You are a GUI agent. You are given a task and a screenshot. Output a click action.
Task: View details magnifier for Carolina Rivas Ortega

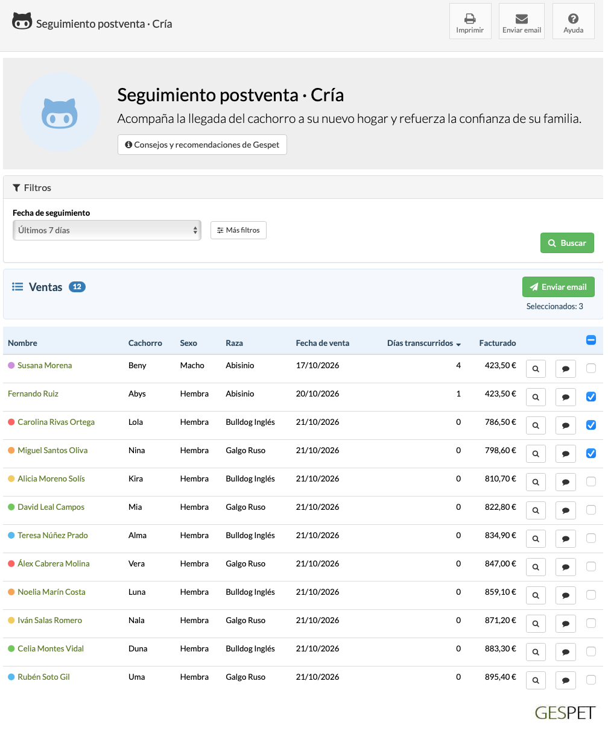[536, 425]
